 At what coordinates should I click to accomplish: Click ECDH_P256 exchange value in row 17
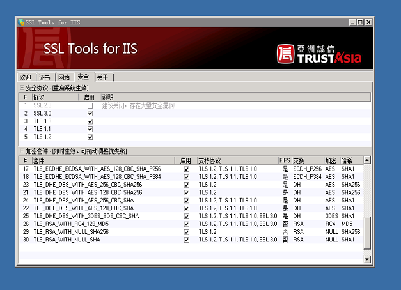tap(307, 169)
